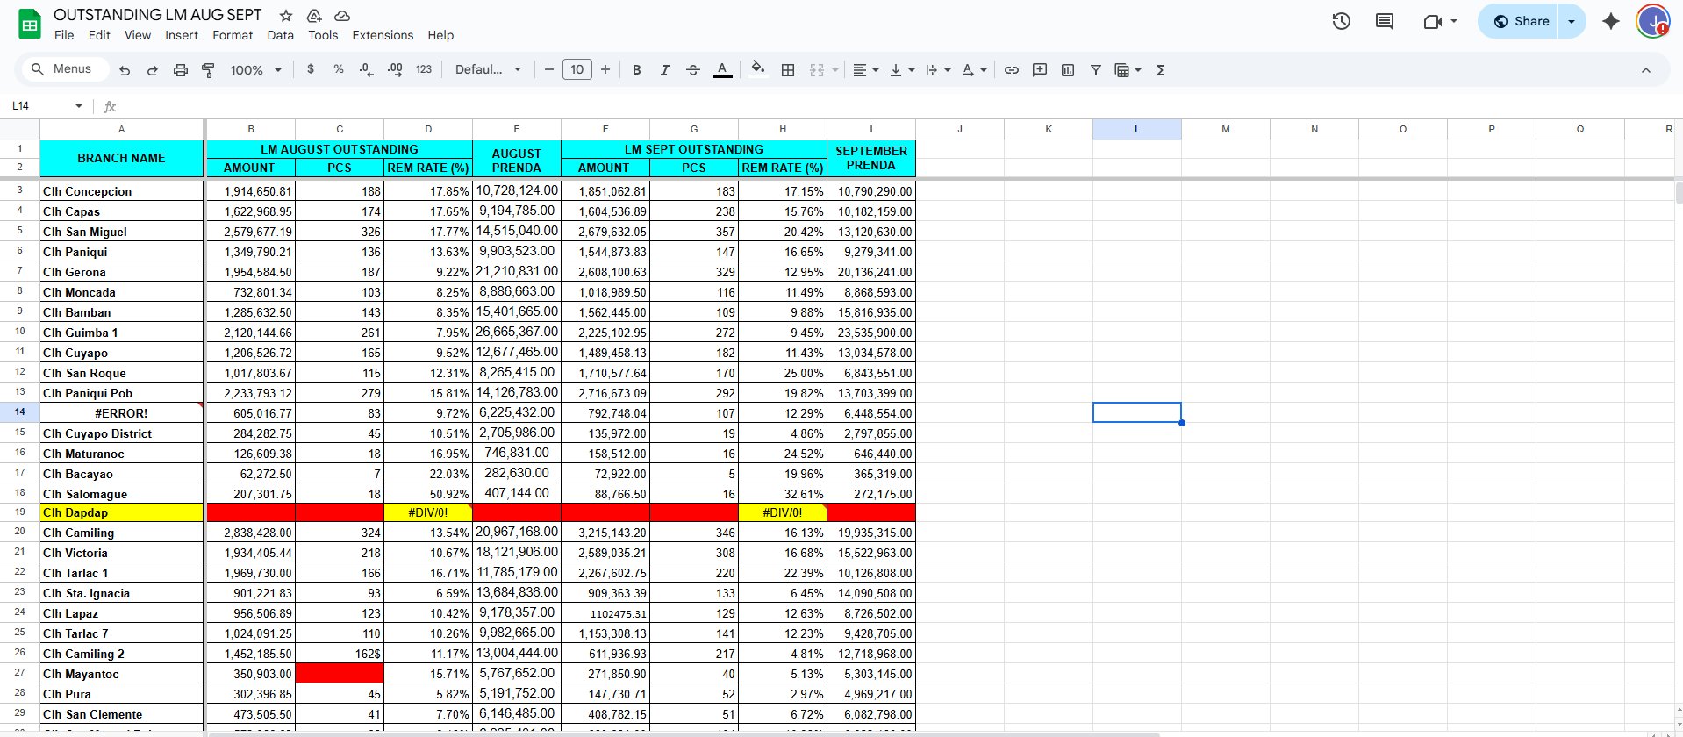Screen dimensions: 1683x737
Task: Expand the font family dropdown
Action: [x=488, y=70]
